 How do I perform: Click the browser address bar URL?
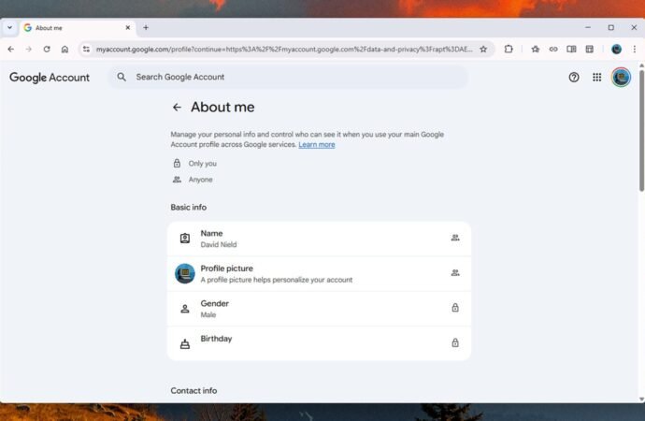[284, 50]
